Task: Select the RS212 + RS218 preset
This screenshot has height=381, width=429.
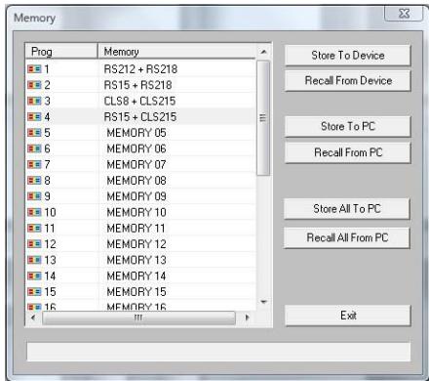Action: point(140,69)
